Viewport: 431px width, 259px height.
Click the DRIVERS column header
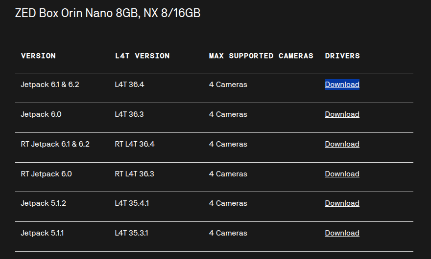342,56
